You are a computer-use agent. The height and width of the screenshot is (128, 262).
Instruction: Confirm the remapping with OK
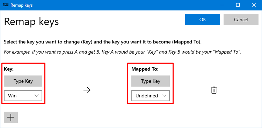click(203, 19)
